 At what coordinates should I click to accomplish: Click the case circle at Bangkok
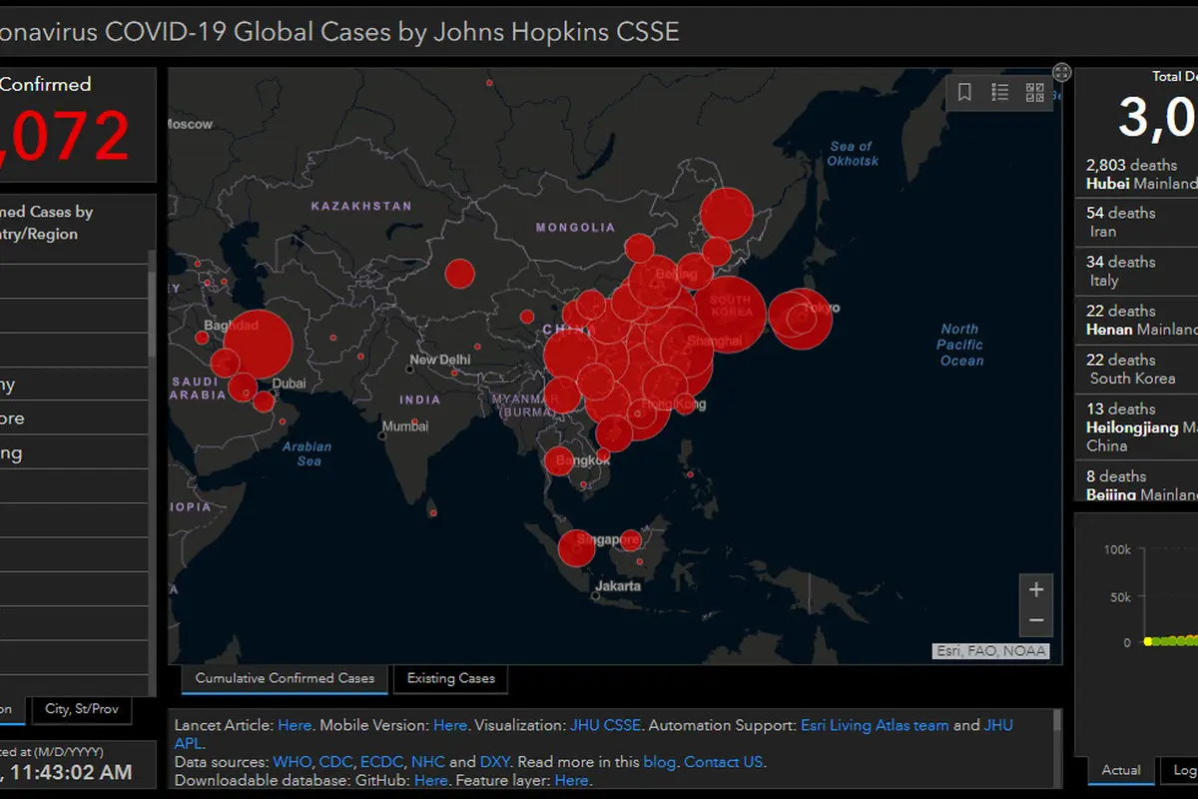(x=558, y=461)
